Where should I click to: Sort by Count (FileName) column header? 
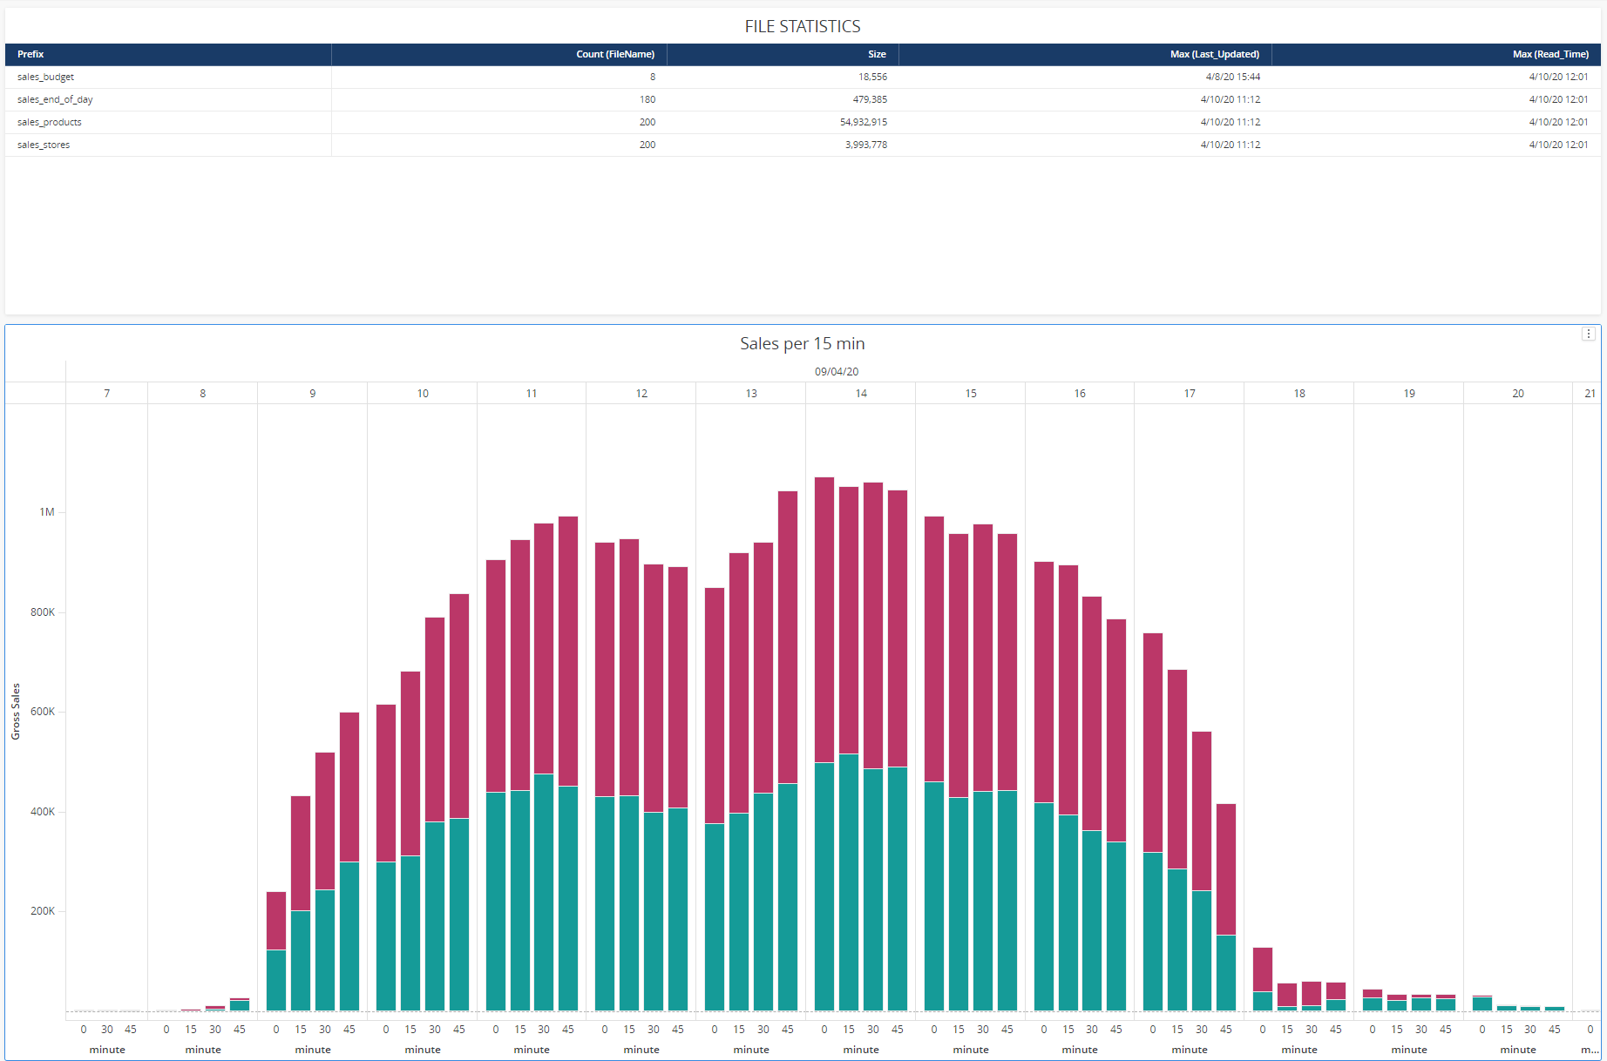point(614,54)
